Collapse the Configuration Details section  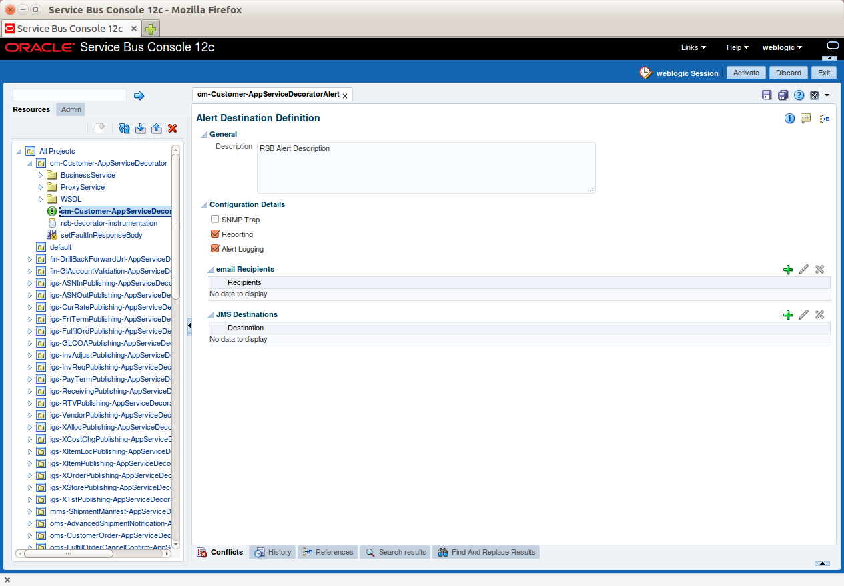pyautogui.click(x=204, y=205)
